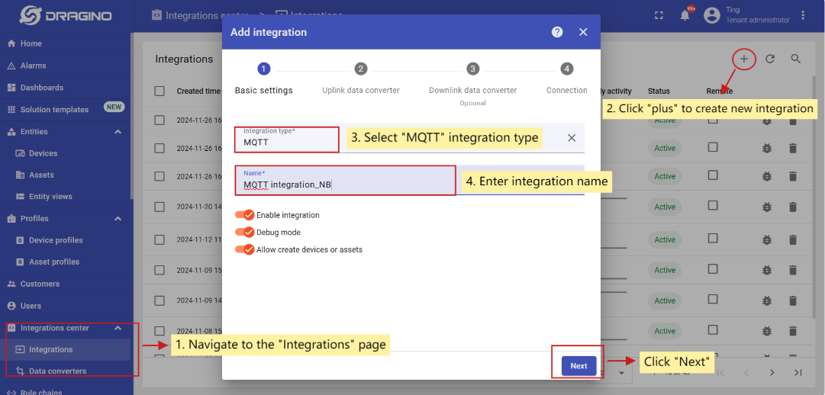This screenshot has height=395, width=825.
Task: Go to step 1 Basic settings
Action: pyautogui.click(x=263, y=79)
